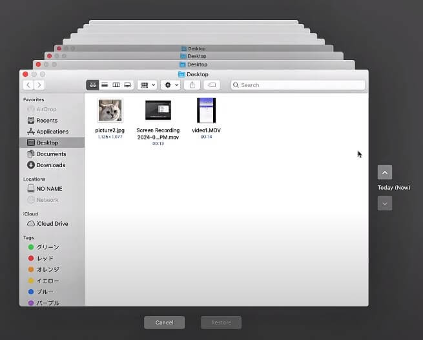Select the green グリーン tag
Screen dimensions: 423x340
52,247
